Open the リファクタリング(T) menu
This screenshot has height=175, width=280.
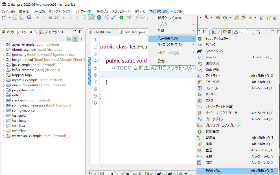[x=60, y=11]
